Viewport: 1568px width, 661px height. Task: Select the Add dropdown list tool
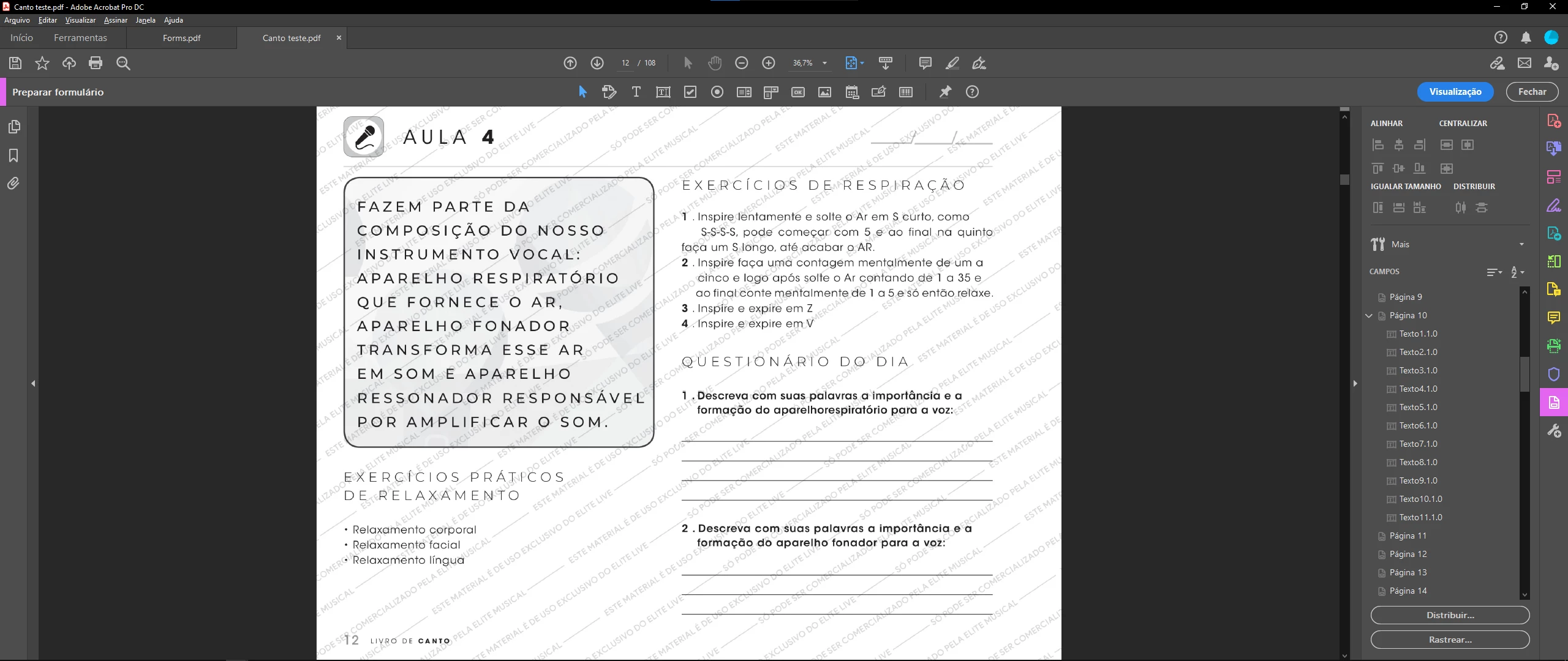[771, 92]
